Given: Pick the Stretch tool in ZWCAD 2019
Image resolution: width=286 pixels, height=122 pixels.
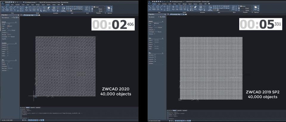Looking at the screenshot, I should pos(181,8).
